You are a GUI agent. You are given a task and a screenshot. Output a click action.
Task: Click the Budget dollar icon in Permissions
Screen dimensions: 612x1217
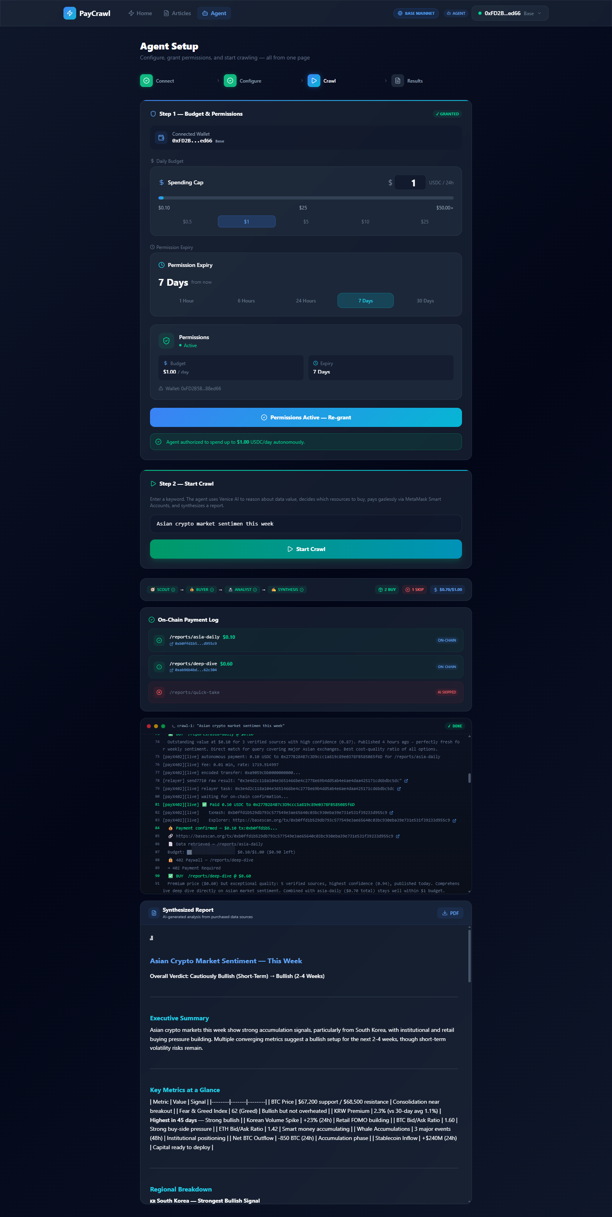(165, 364)
